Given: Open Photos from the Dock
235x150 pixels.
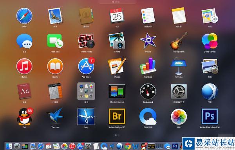Looking at the screenshot, I should pyautogui.click(x=64, y=146).
